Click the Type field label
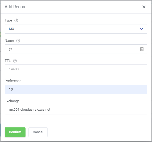This screenshot has height=142, width=152. click(x=8, y=20)
